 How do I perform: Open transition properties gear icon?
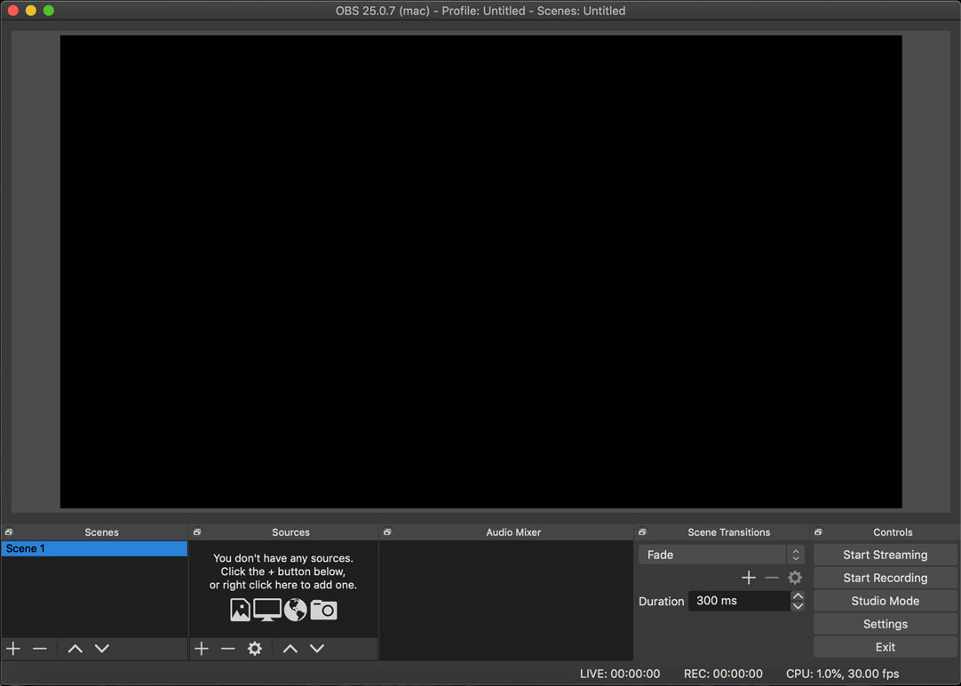795,578
